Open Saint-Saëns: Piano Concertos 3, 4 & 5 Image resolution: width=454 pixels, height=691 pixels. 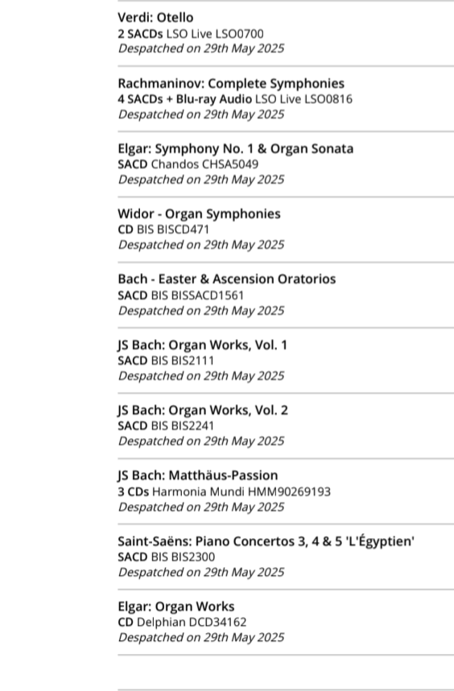(x=266, y=541)
